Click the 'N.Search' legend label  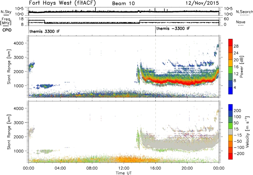(x=244, y=12)
